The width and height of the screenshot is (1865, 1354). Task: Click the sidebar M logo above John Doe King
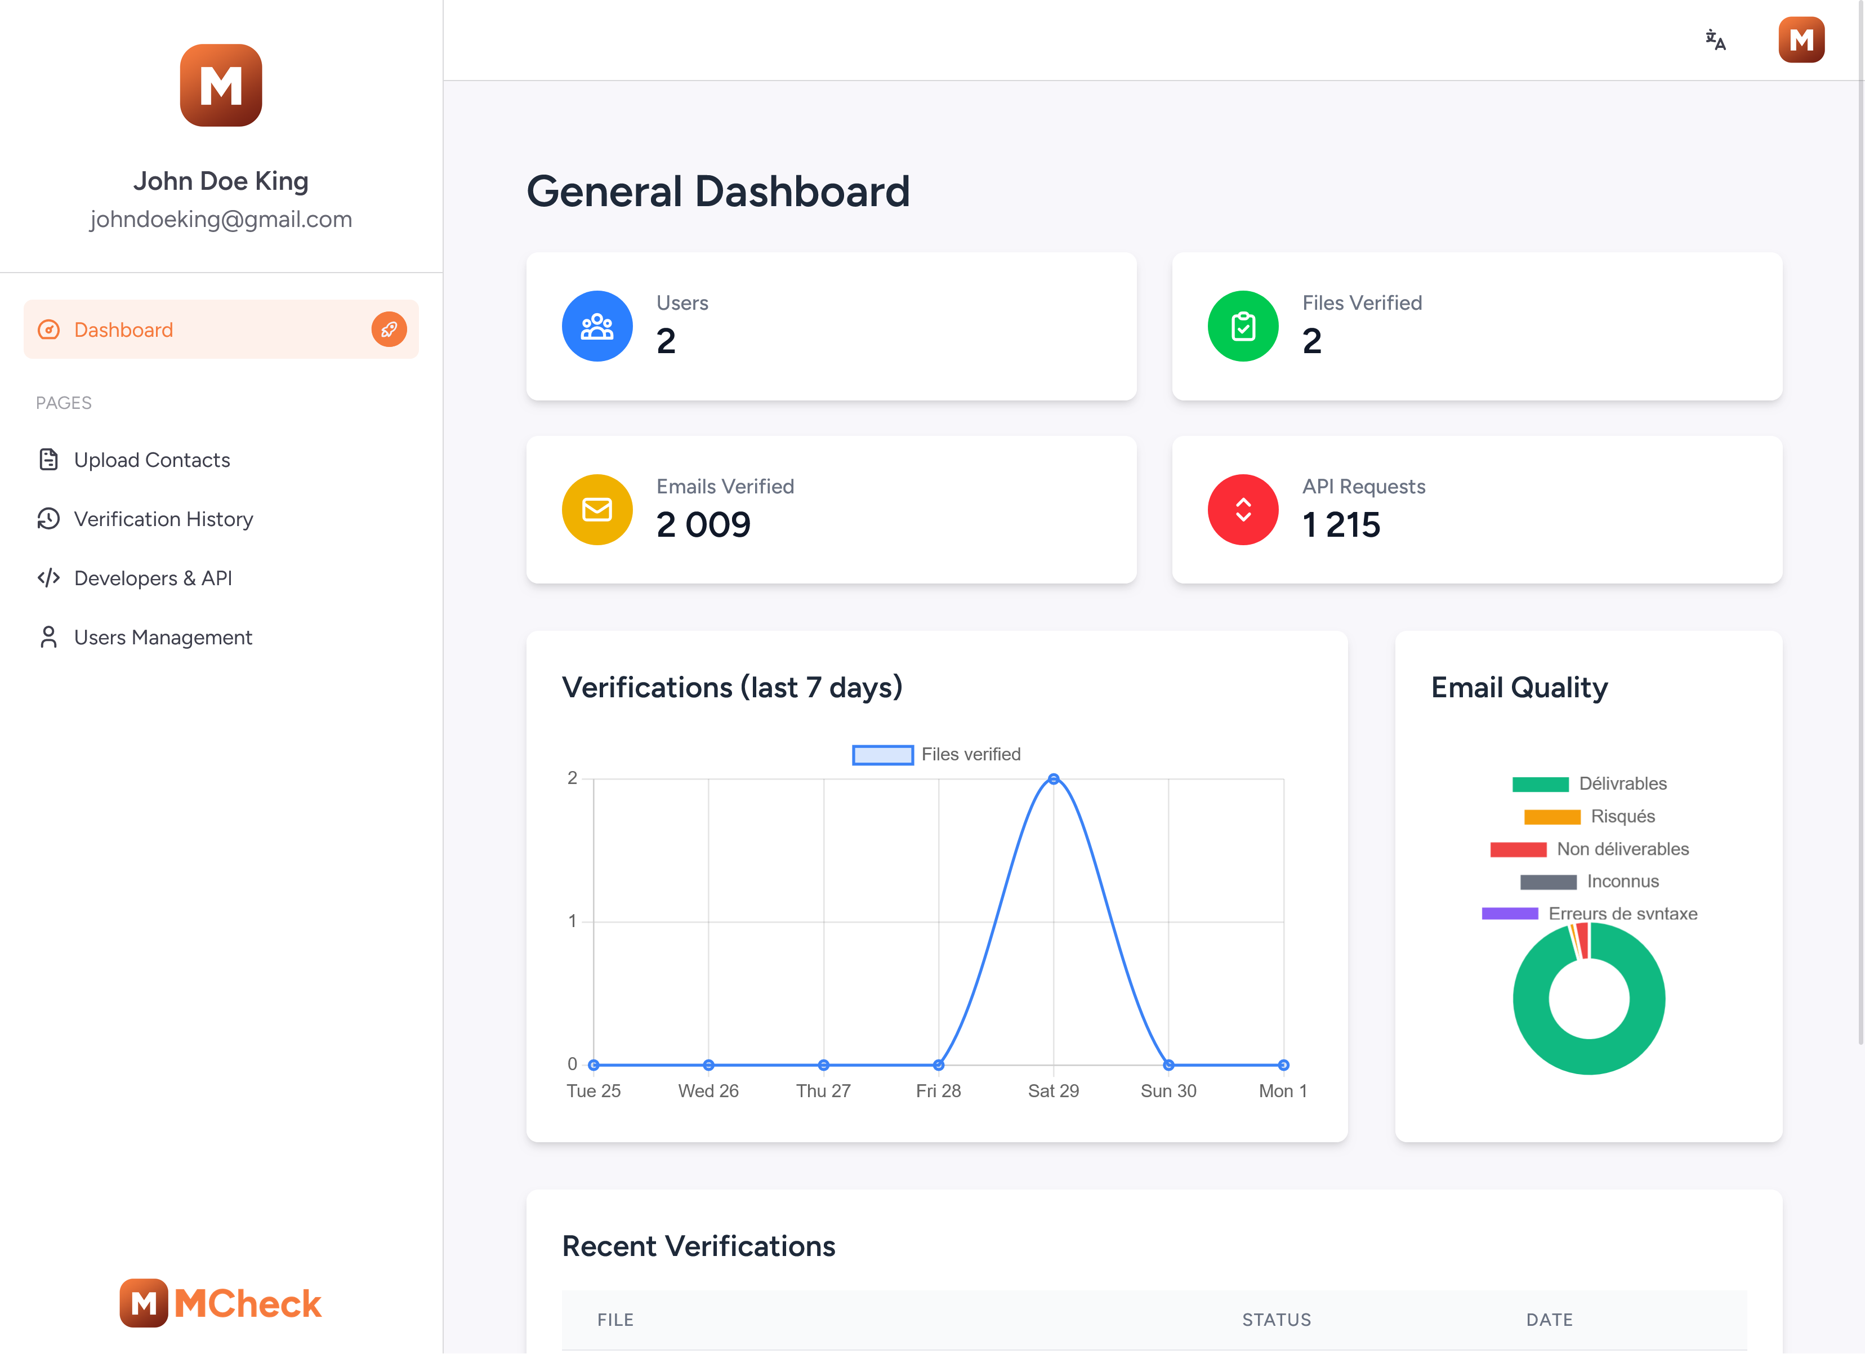point(220,84)
